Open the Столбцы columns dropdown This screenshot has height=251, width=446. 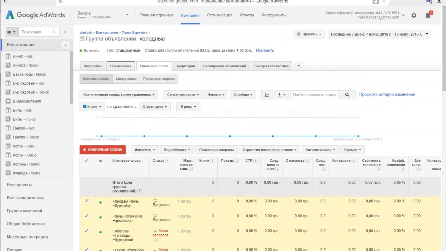[x=243, y=94]
